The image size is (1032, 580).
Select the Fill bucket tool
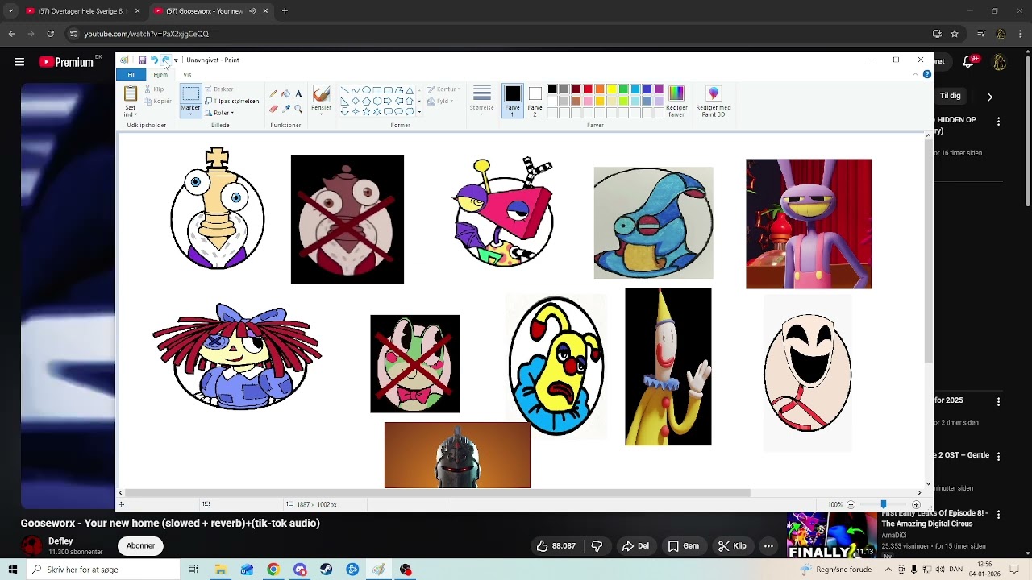tap(285, 94)
